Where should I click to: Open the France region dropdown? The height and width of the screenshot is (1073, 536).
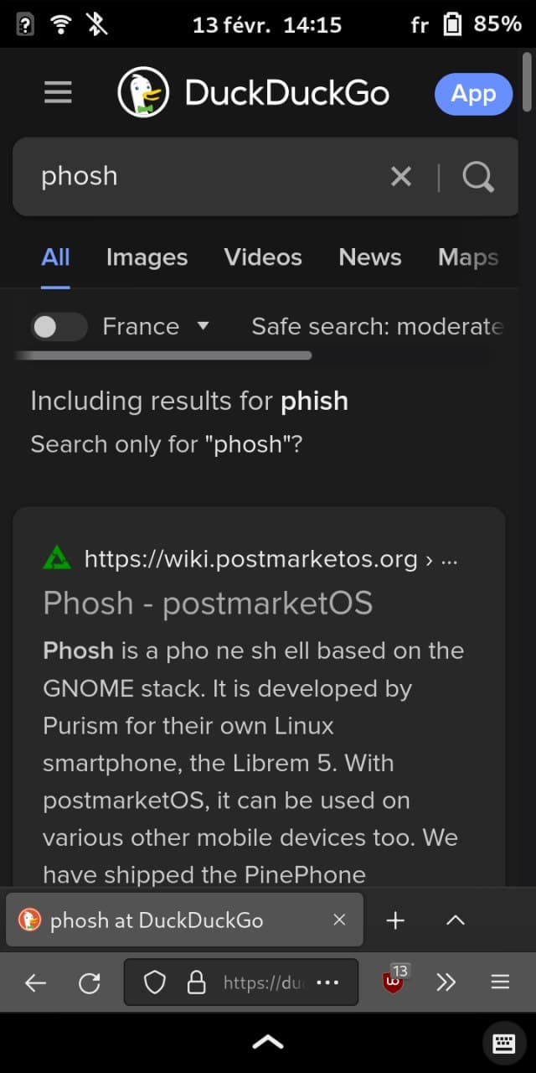click(x=202, y=326)
